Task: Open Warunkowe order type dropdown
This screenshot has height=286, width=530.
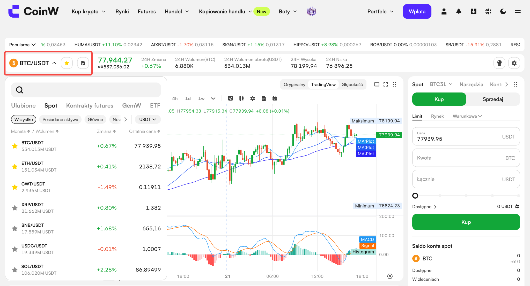Action: [467, 116]
